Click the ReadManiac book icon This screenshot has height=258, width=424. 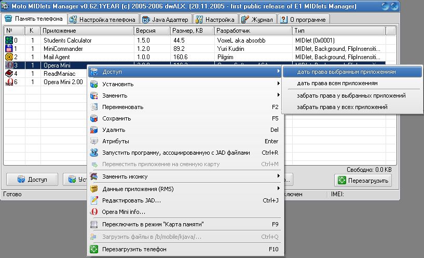coord(9,74)
